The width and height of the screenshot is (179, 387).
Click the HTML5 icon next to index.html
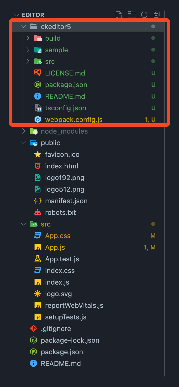pos(38,166)
